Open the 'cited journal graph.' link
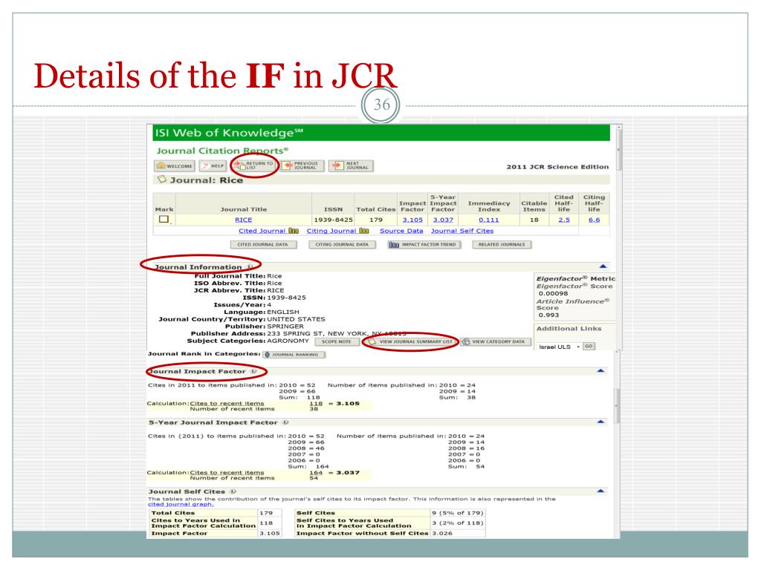761x570 pixels. pos(181,504)
